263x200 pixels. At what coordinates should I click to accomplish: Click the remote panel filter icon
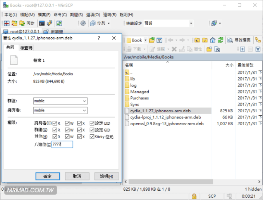[159, 40]
